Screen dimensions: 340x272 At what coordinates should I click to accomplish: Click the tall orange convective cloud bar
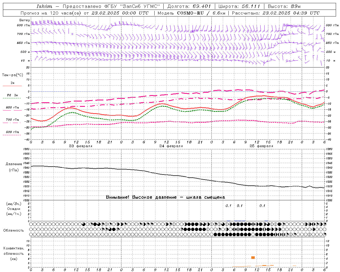[253, 258]
